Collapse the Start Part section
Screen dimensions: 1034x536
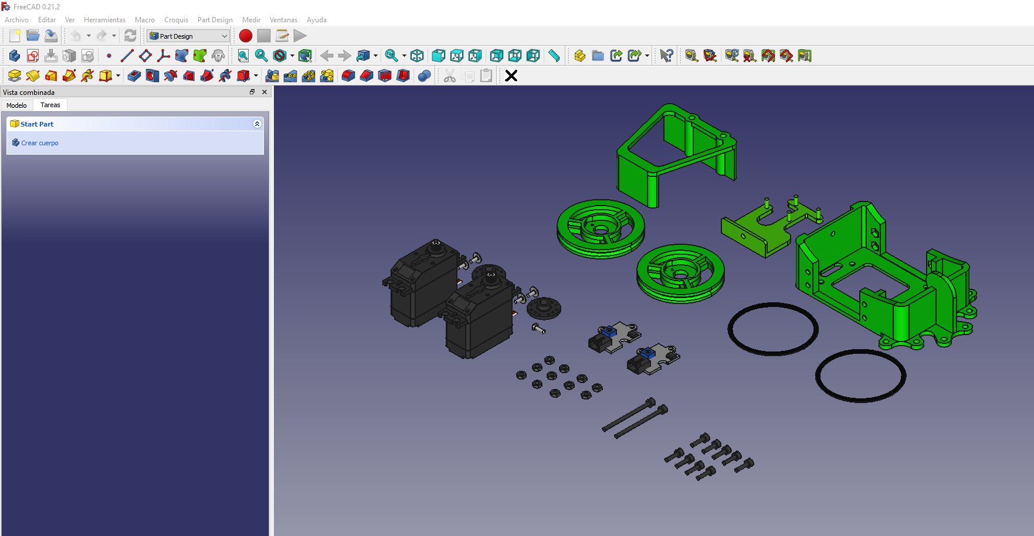tap(257, 124)
